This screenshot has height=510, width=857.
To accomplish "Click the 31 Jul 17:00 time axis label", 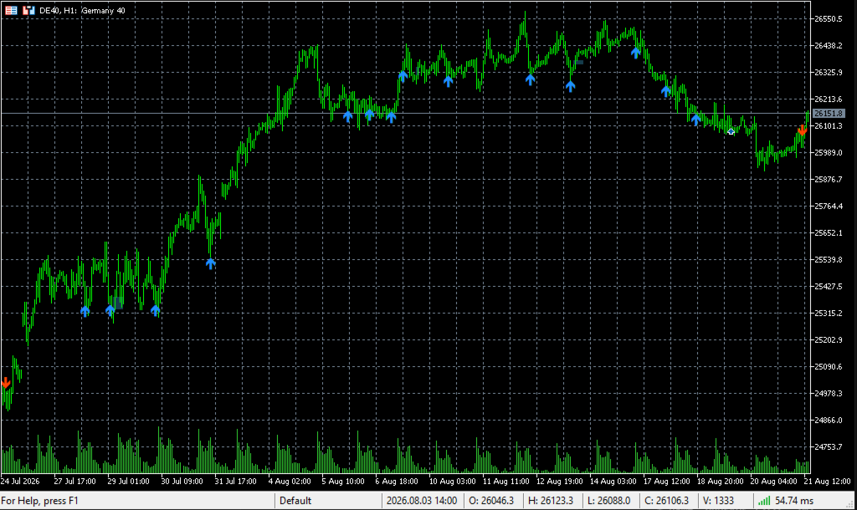I will [235, 482].
